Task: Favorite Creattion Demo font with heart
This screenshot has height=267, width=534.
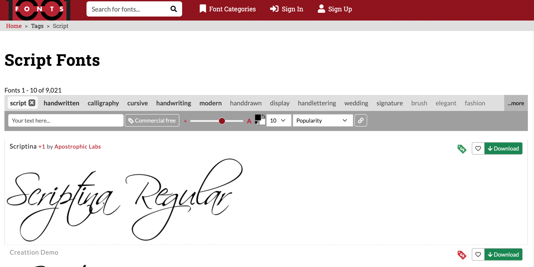Action: 478,255
